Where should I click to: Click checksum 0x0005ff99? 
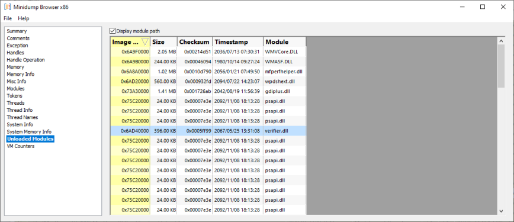click(199, 131)
